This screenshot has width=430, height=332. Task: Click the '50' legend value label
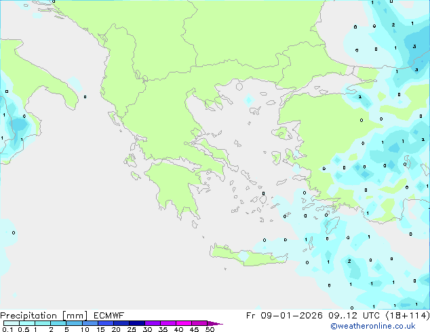(210, 329)
